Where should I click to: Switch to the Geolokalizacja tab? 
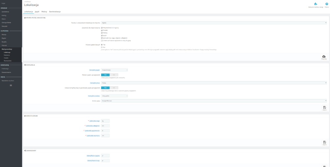pyautogui.click(x=55, y=12)
